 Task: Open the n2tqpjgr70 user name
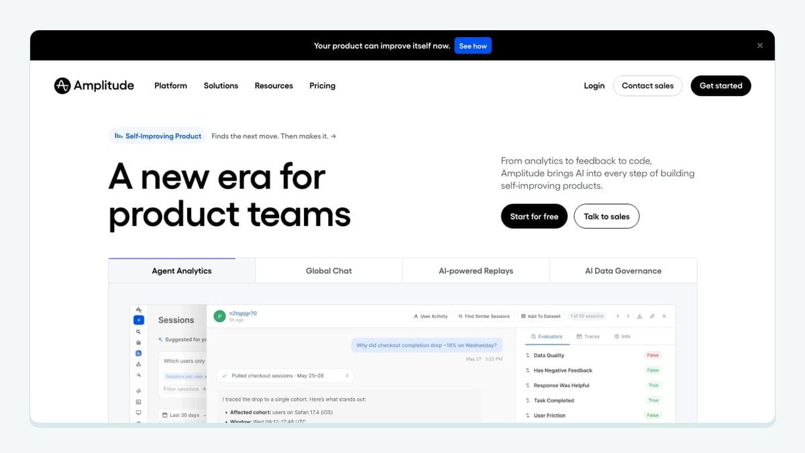click(x=243, y=313)
